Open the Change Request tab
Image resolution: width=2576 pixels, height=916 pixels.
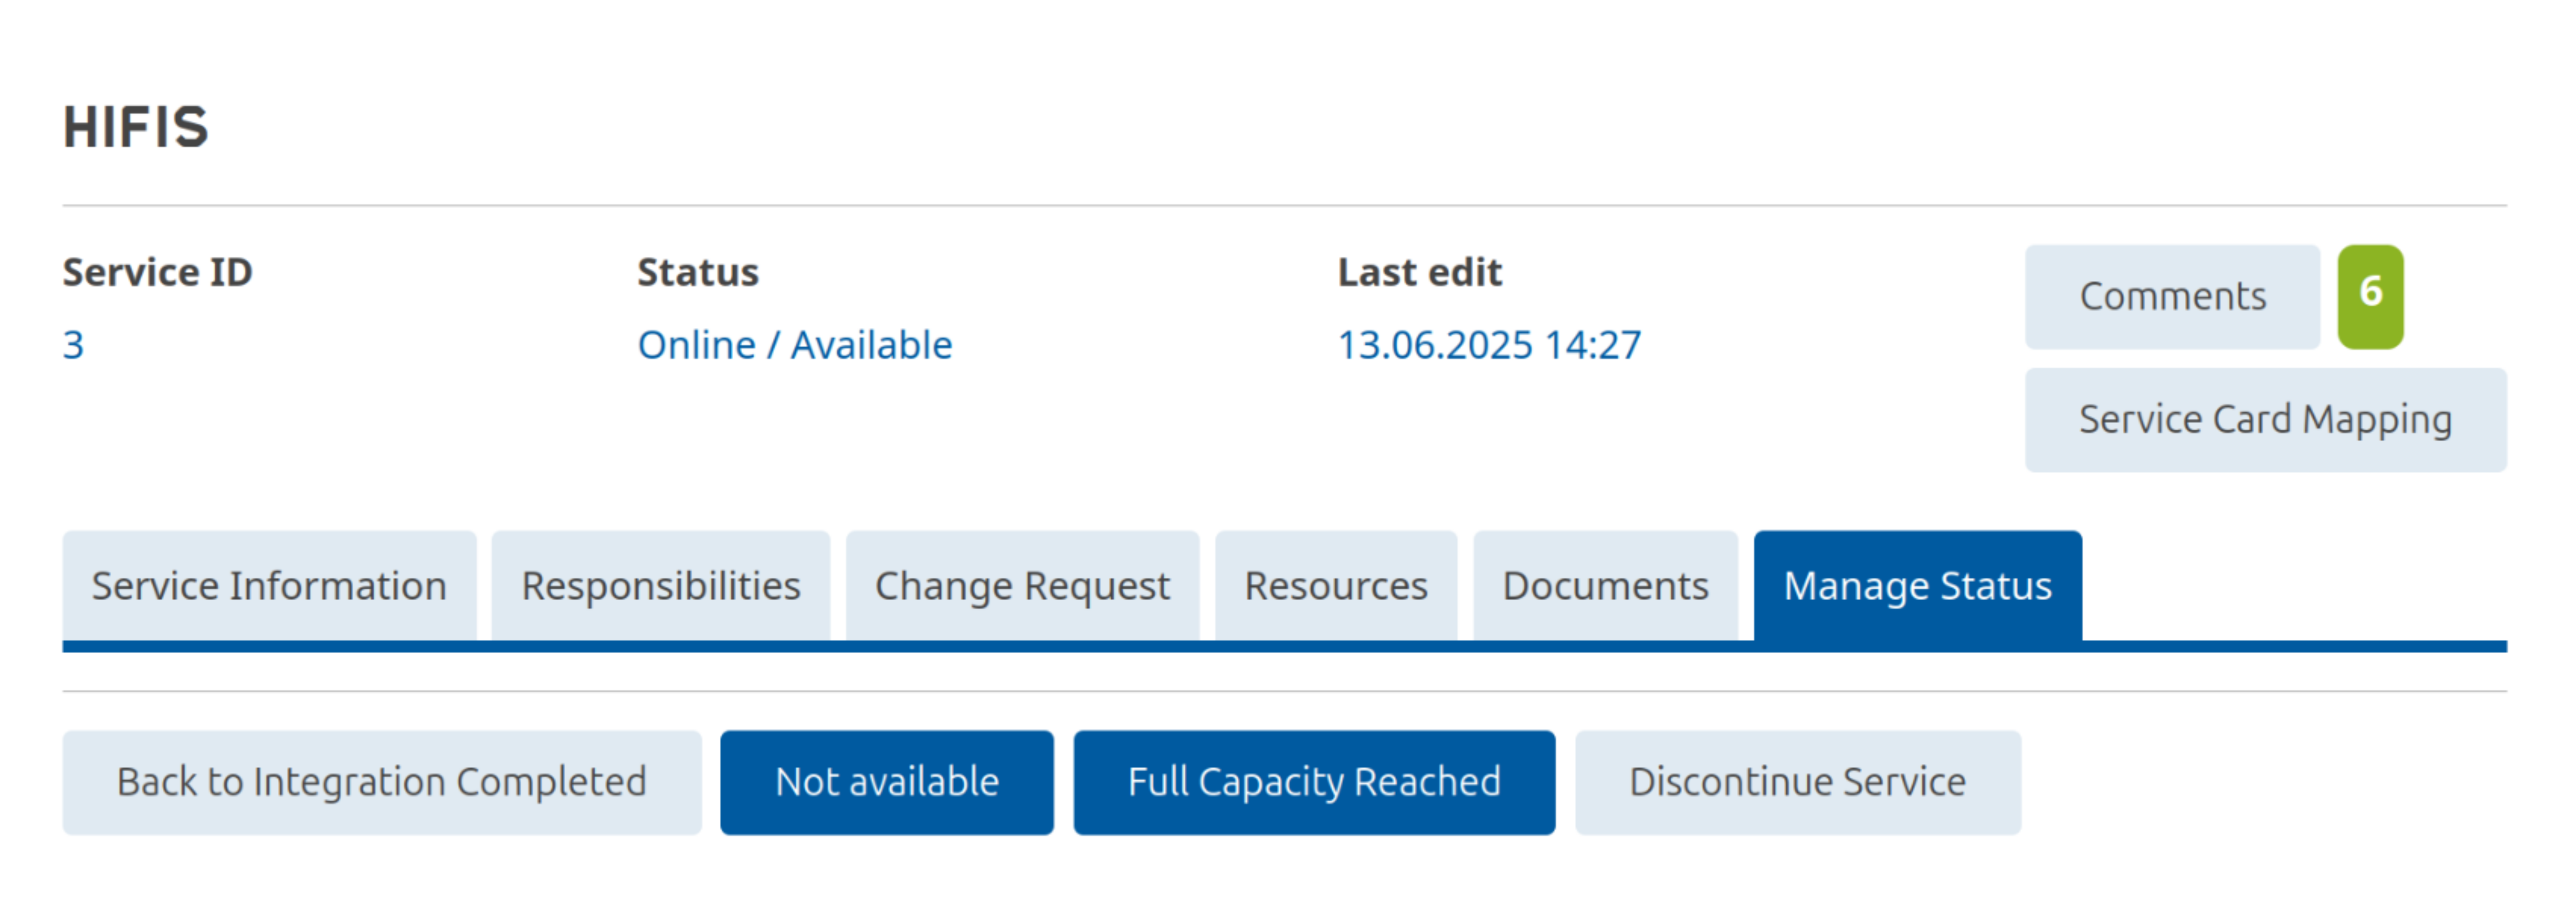click(1022, 586)
